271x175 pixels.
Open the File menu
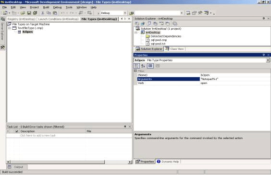tap(4, 7)
